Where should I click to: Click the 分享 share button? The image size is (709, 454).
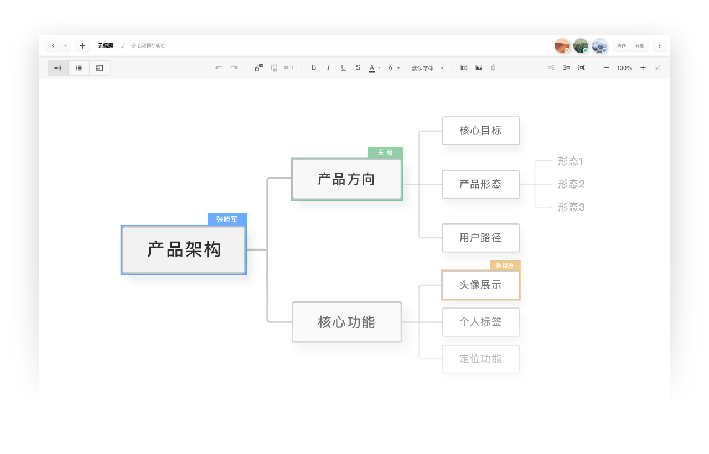[x=639, y=45]
